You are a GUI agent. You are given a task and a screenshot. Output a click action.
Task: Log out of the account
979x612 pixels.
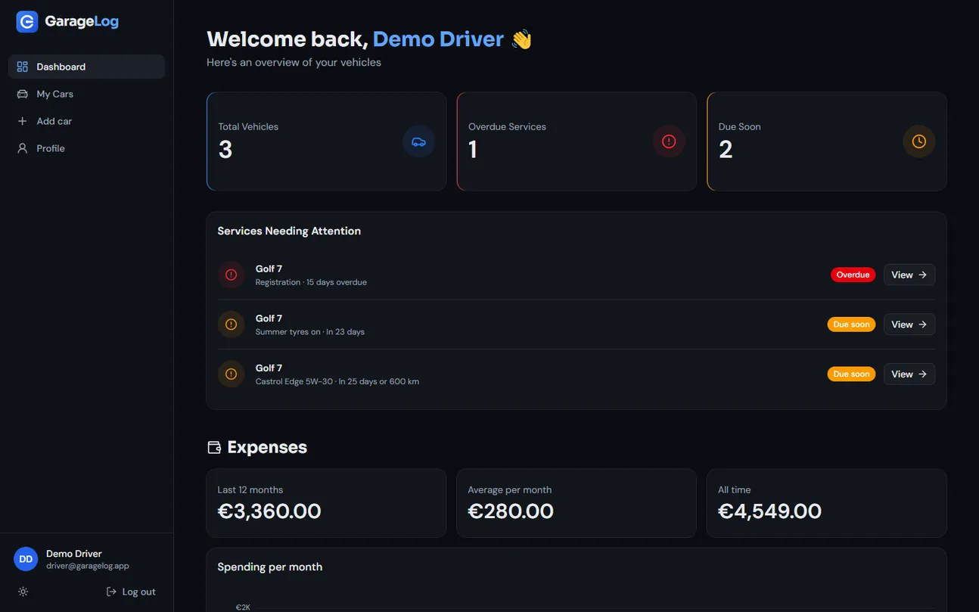click(132, 592)
